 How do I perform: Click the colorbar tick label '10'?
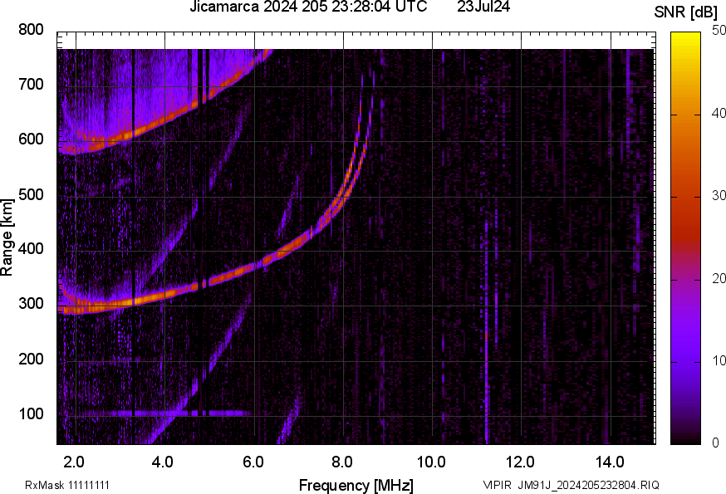[719, 360]
